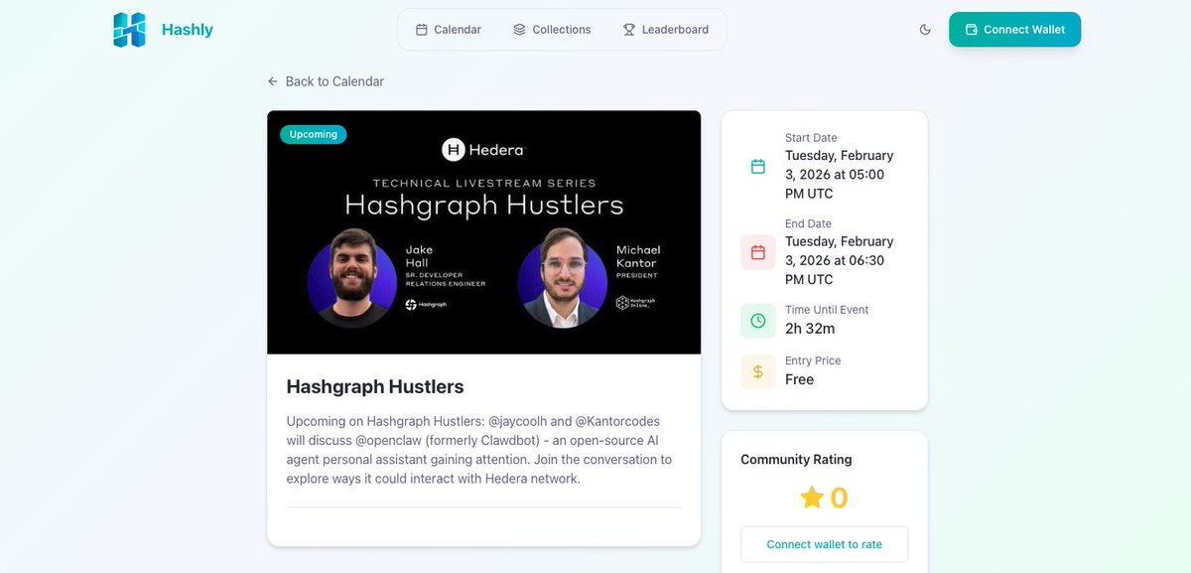Toggle dark mode moon icon
Viewport: 1191px width, 573px height.
coord(925,30)
